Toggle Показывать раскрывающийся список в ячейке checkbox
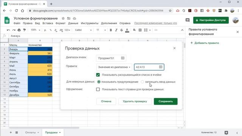Image resolution: width=242 pixels, height=136 pixels. [98, 75]
